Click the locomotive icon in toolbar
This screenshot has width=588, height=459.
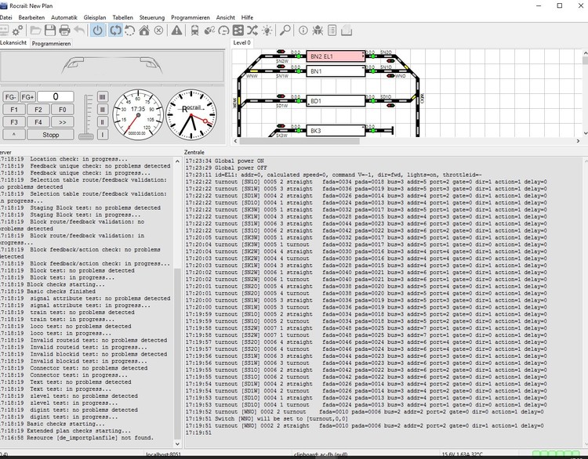click(193, 31)
